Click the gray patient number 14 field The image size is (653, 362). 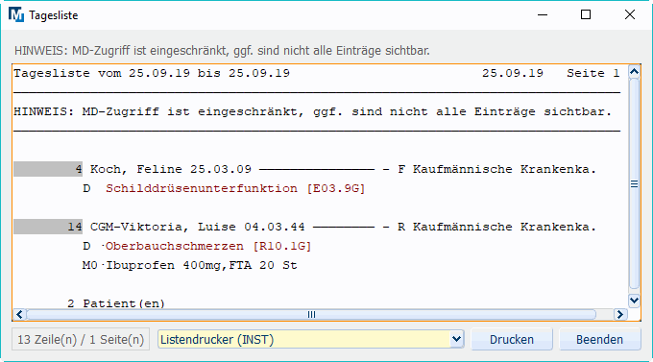(48, 227)
